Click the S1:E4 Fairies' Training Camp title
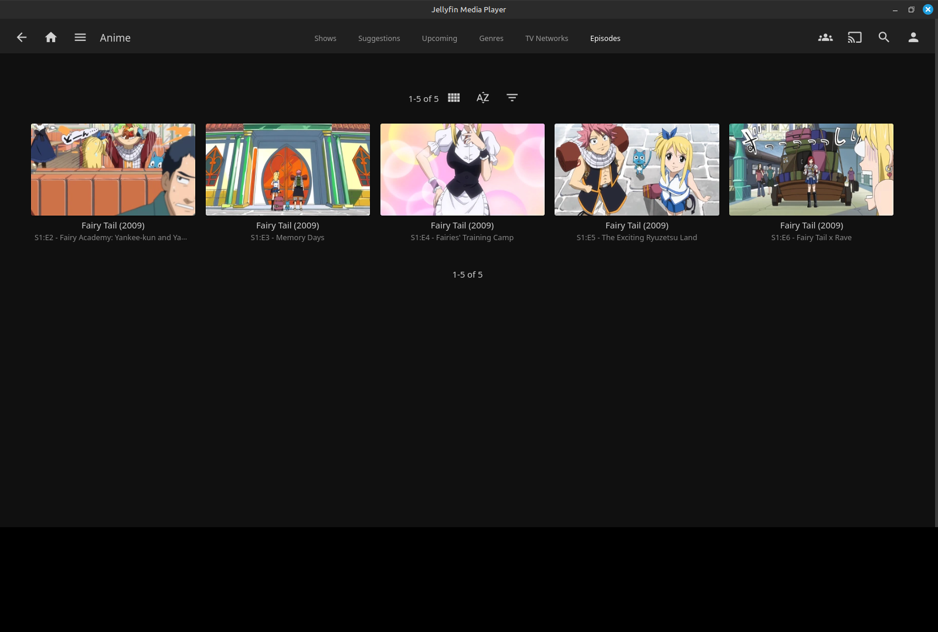 point(462,238)
